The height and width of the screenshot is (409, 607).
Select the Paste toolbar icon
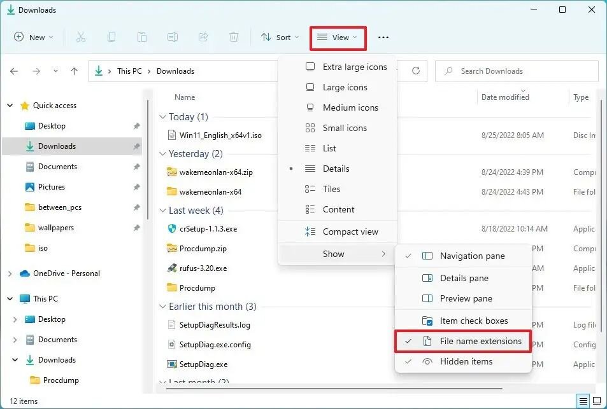(142, 37)
